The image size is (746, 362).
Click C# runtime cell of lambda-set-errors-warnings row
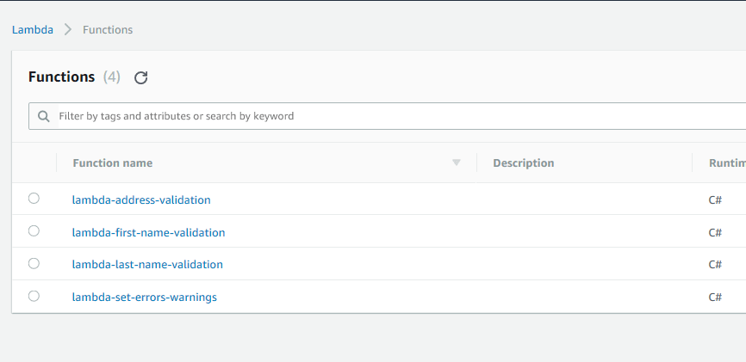pyautogui.click(x=715, y=297)
